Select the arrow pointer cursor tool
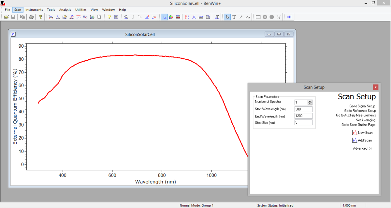This screenshot has width=391, height=208. (227, 17)
